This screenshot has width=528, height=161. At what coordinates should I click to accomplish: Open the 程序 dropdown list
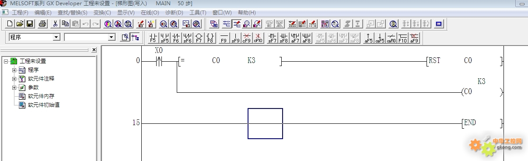pos(56,38)
